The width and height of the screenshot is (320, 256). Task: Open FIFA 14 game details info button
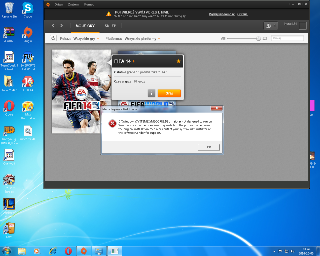(151, 93)
